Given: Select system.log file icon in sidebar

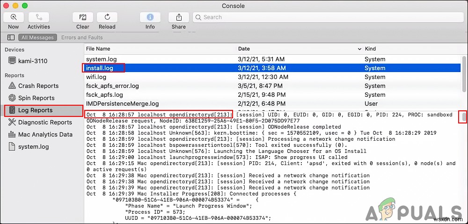Looking at the screenshot, I should point(12,146).
